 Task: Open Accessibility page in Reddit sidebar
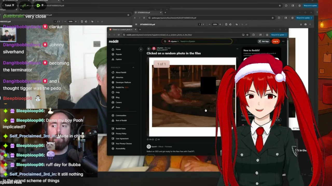[119, 149]
